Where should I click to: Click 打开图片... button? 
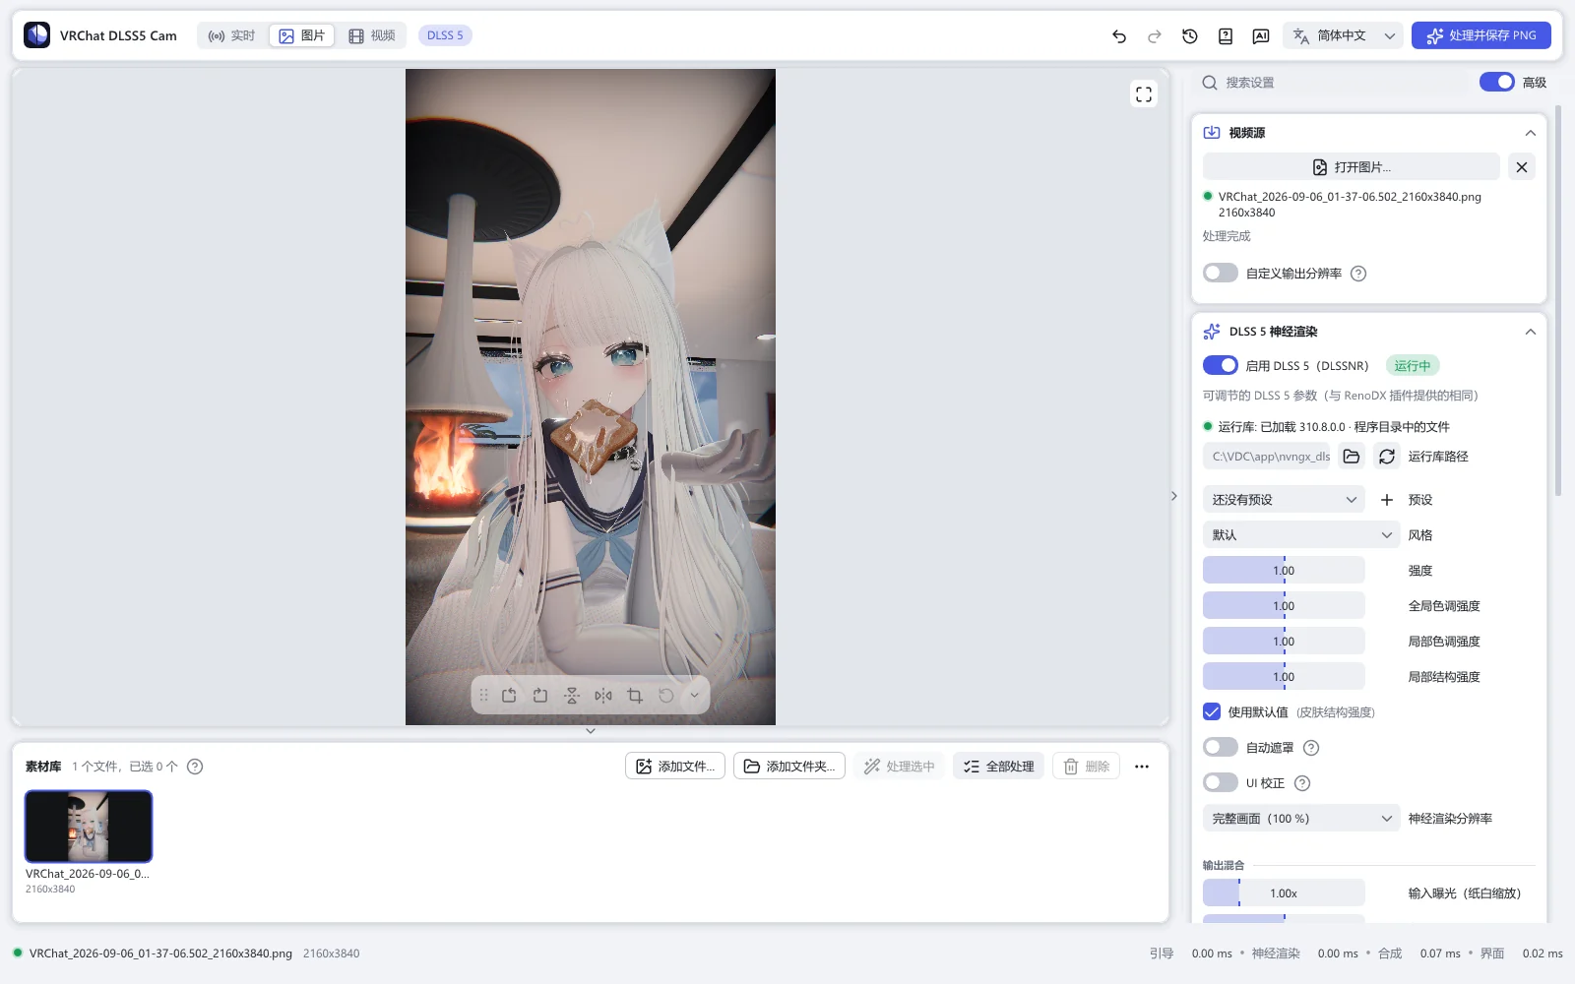click(1352, 167)
